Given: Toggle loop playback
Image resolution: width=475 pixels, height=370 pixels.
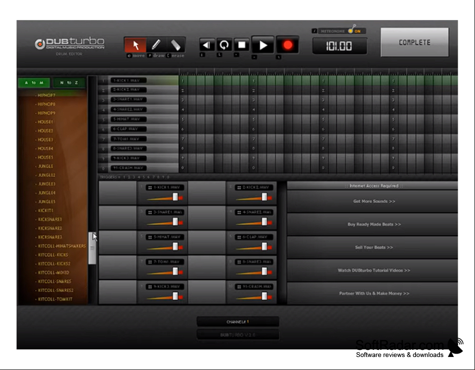Looking at the screenshot, I should click(224, 45).
